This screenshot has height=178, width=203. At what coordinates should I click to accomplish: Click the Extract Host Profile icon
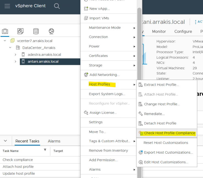[x=141, y=85]
